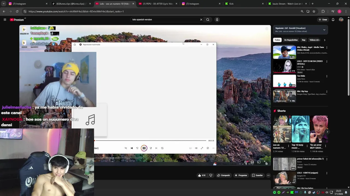Image resolution: width=350 pixels, height=196 pixels.
Task: Dislike the video
Action: point(211,175)
